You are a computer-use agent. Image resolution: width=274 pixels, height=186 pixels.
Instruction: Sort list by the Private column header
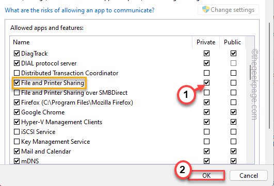pyautogui.click(x=206, y=42)
